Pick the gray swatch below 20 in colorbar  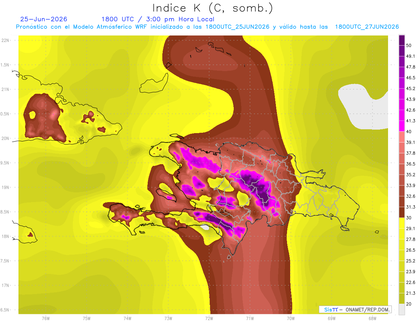(402, 309)
